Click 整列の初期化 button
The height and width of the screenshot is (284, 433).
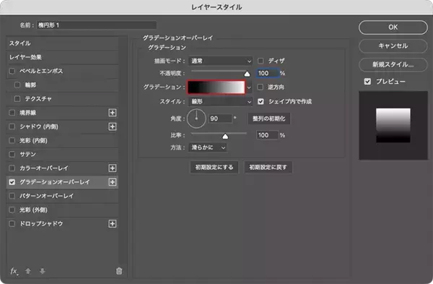[268, 119]
